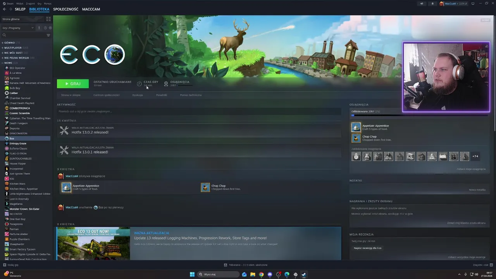Open the MACCCAM profile tab

[x=91, y=9]
